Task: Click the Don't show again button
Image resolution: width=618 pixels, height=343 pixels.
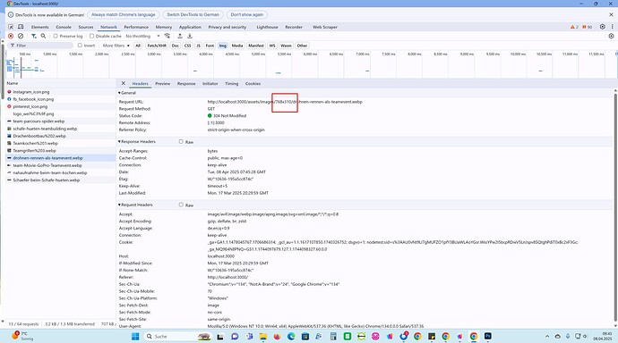Action: tap(246, 14)
